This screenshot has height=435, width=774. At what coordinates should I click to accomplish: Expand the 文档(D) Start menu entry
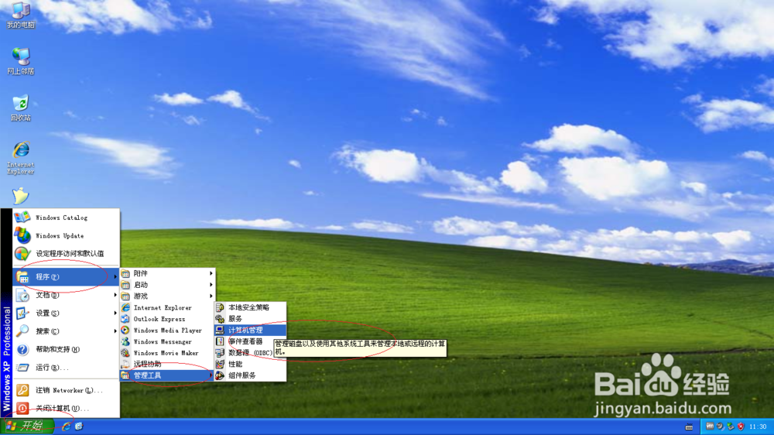66,295
